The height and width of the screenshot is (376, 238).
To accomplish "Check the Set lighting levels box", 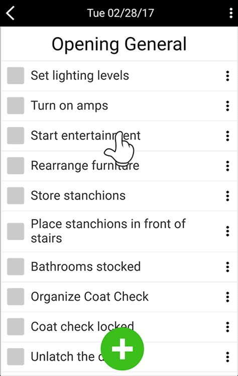I will tap(16, 76).
